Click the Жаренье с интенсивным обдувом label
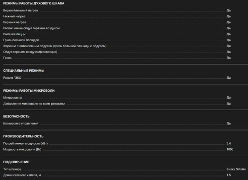Screen dimensions: 248x180 coord(55,46)
